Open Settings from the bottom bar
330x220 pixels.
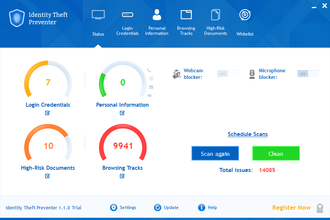click(128, 208)
